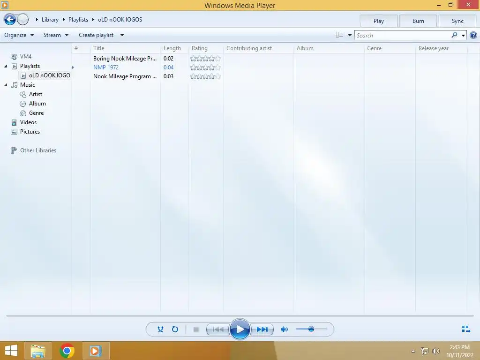Skip to the previous track
Image resolution: width=480 pixels, height=360 pixels.
click(x=218, y=330)
